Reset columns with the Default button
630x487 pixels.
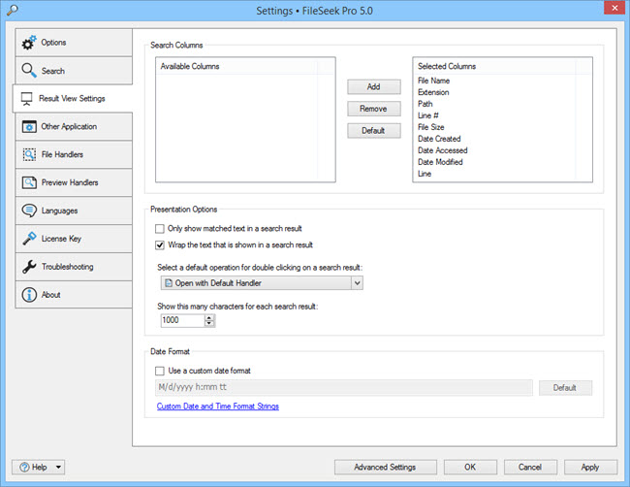tap(374, 131)
